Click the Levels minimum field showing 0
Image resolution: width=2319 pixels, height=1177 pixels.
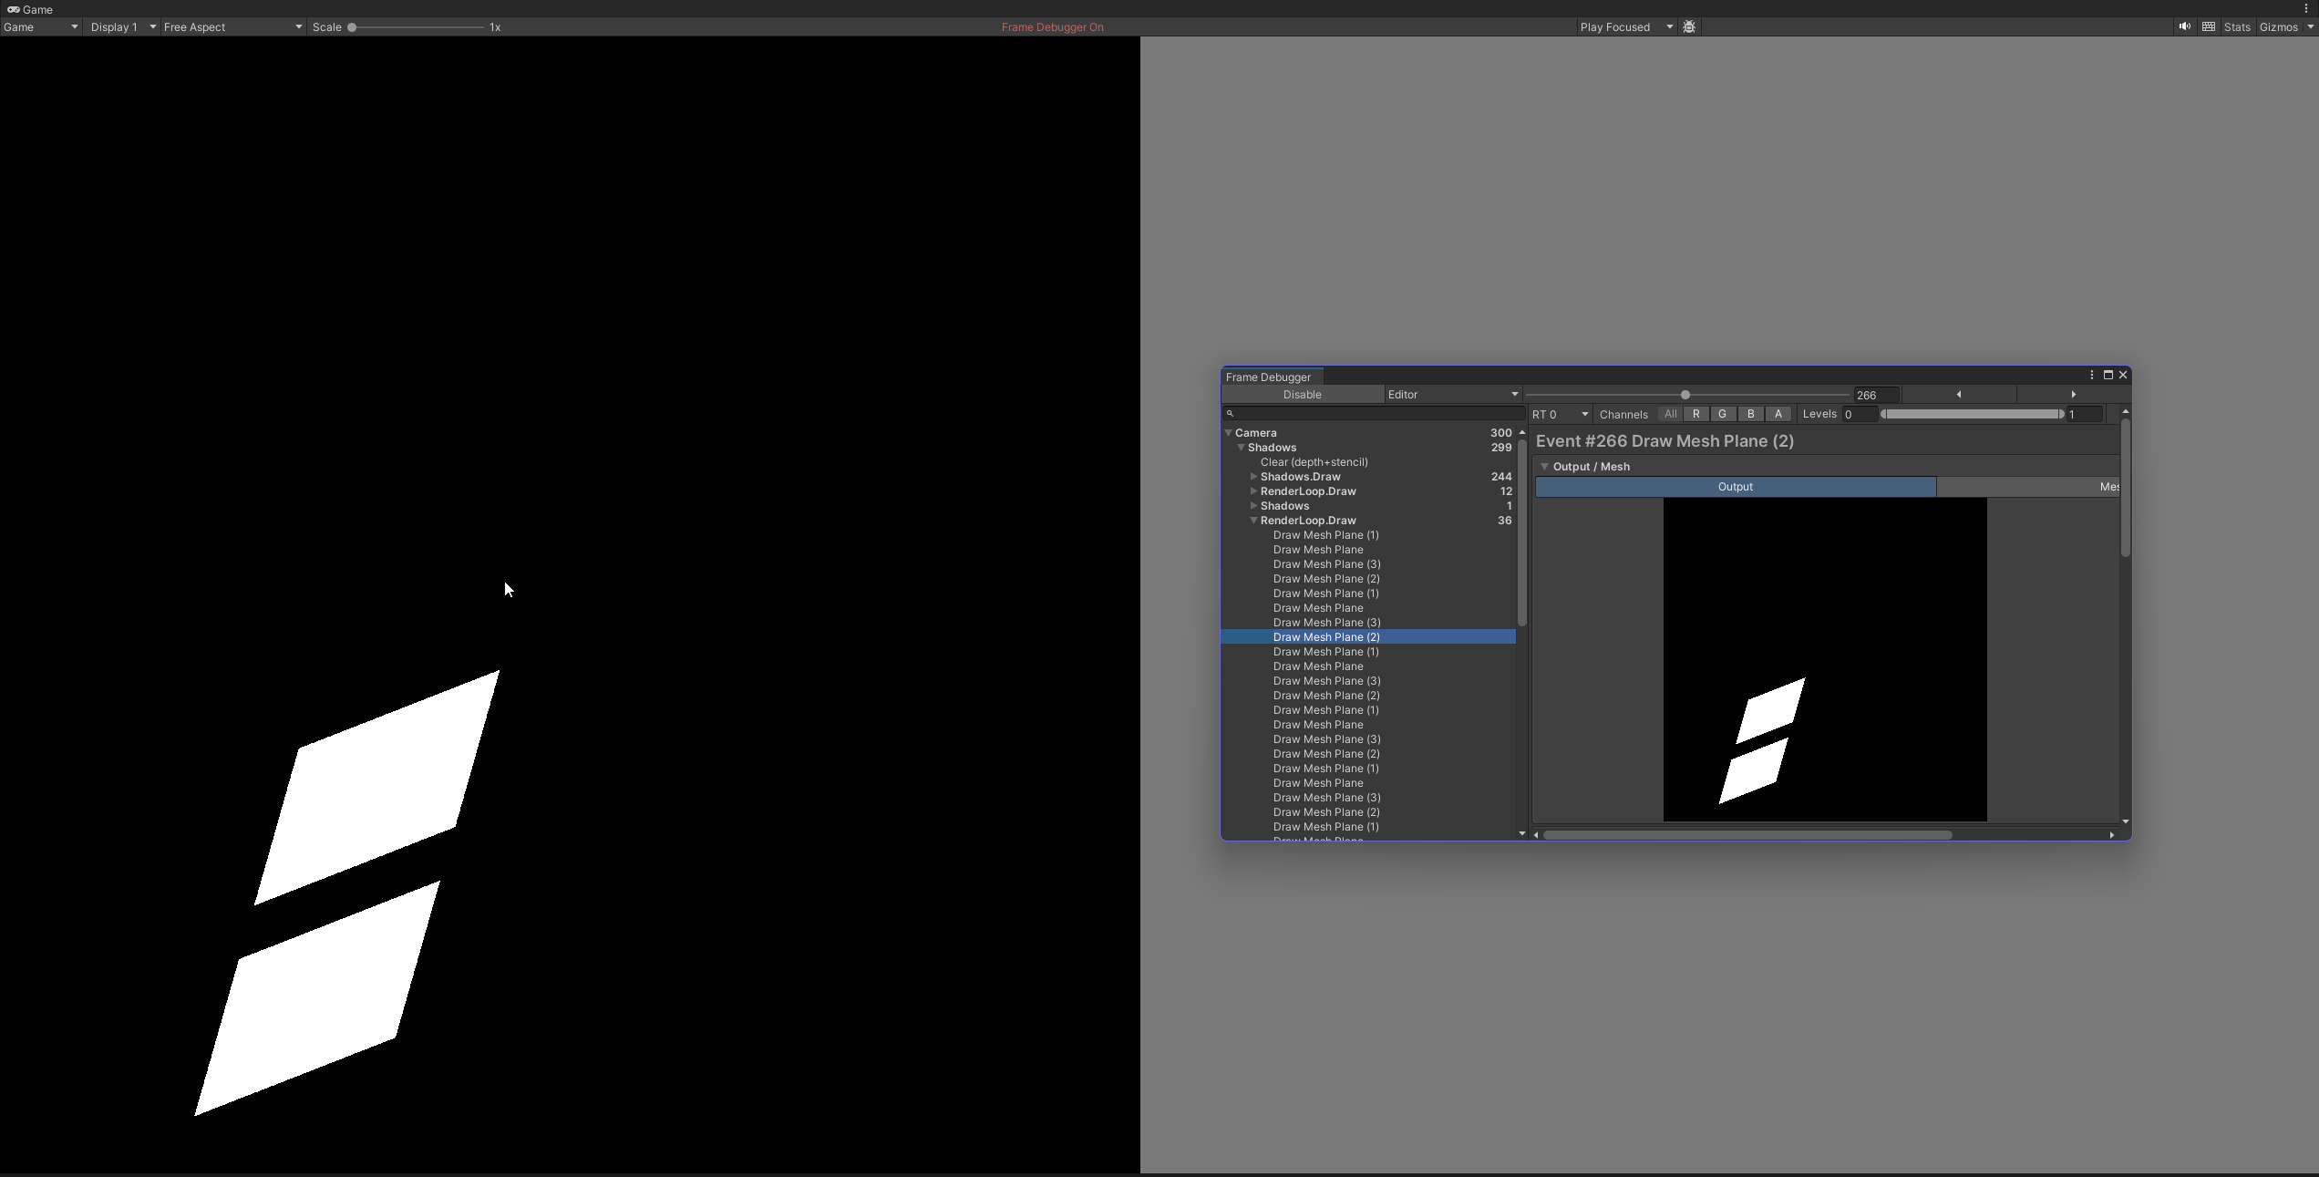[1860, 415]
